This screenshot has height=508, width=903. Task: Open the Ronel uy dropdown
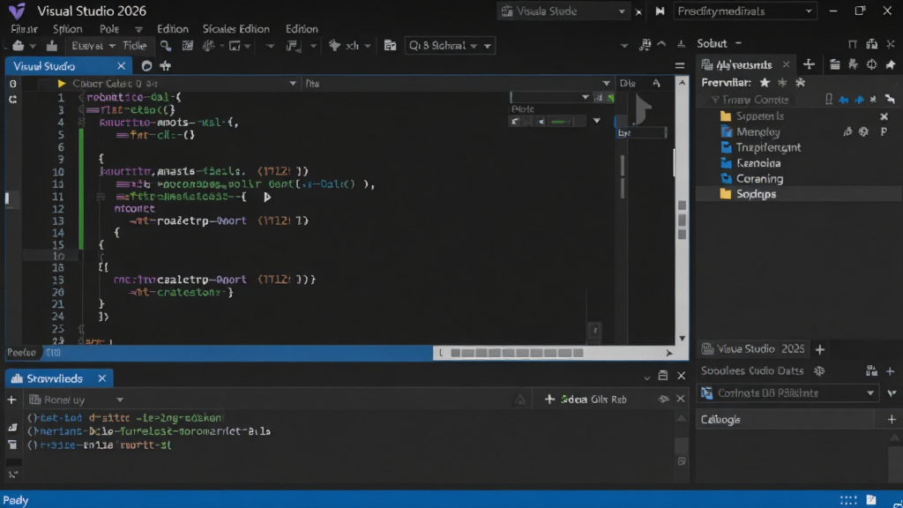[x=120, y=400]
